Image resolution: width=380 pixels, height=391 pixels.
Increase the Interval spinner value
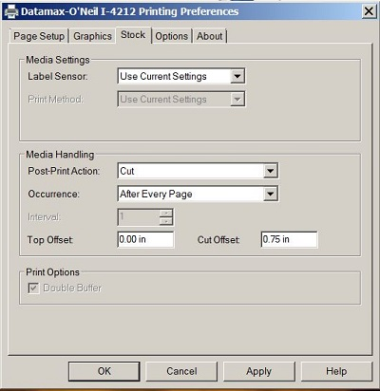click(x=166, y=213)
